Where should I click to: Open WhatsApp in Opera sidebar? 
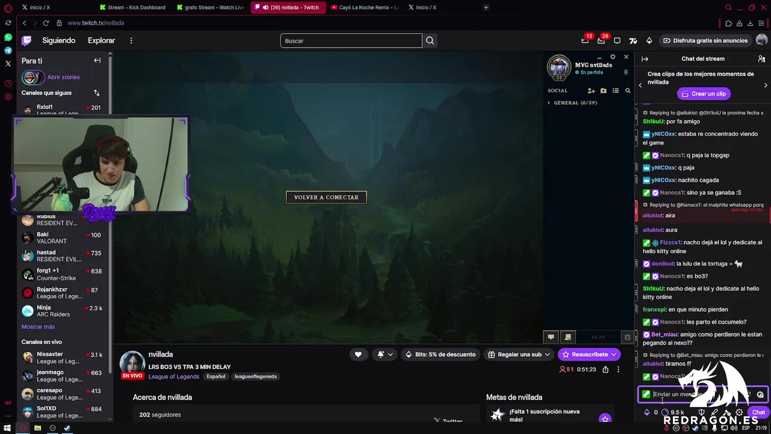8,37
